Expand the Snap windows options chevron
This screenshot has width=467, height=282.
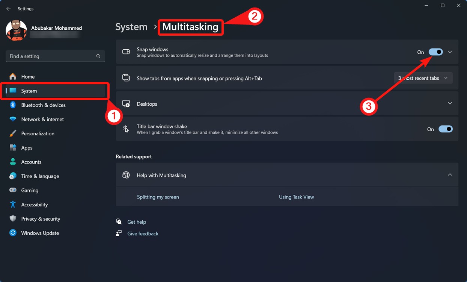[x=450, y=52]
